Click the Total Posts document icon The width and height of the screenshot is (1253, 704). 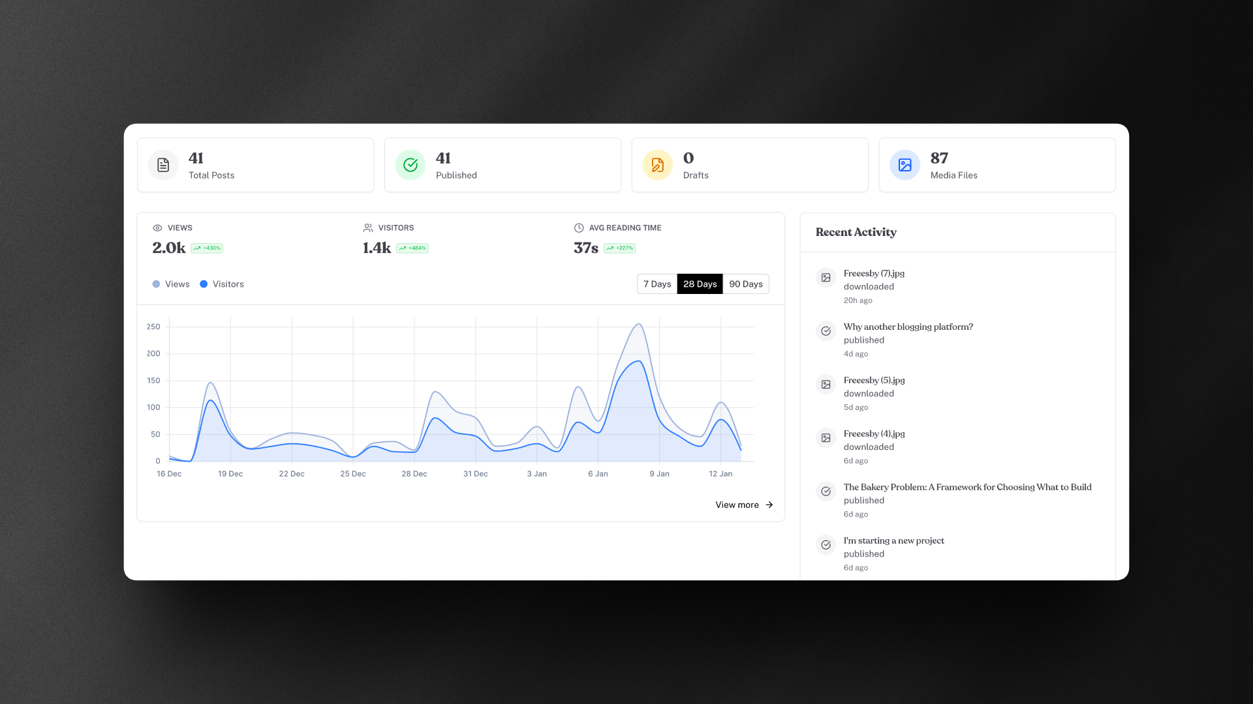(x=162, y=165)
